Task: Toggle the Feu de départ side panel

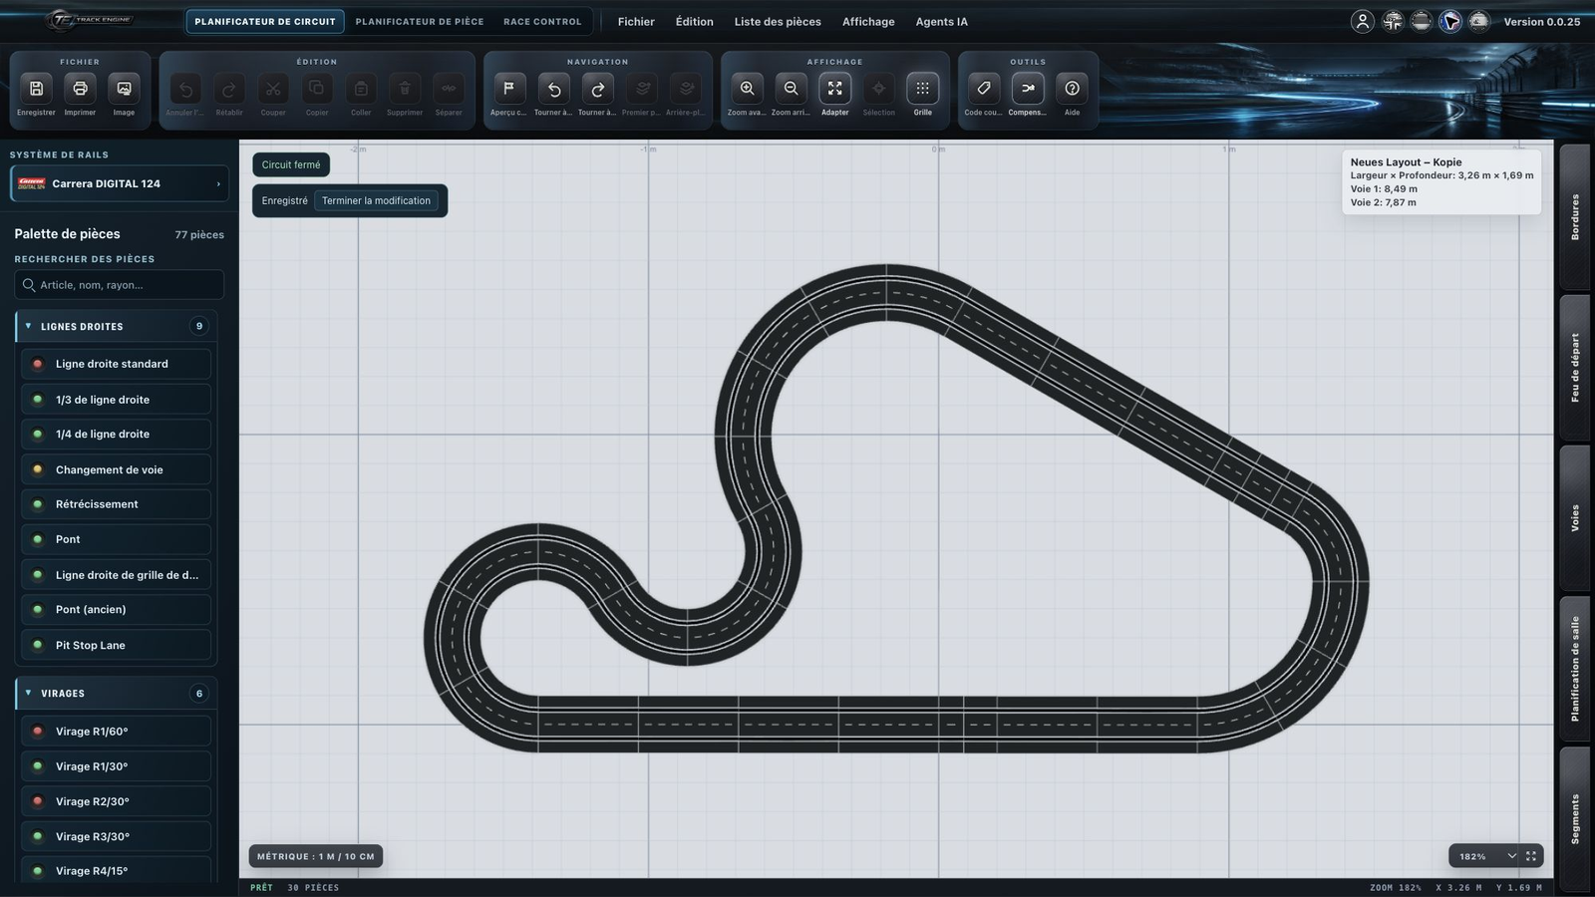Action: pos(1574,367)
